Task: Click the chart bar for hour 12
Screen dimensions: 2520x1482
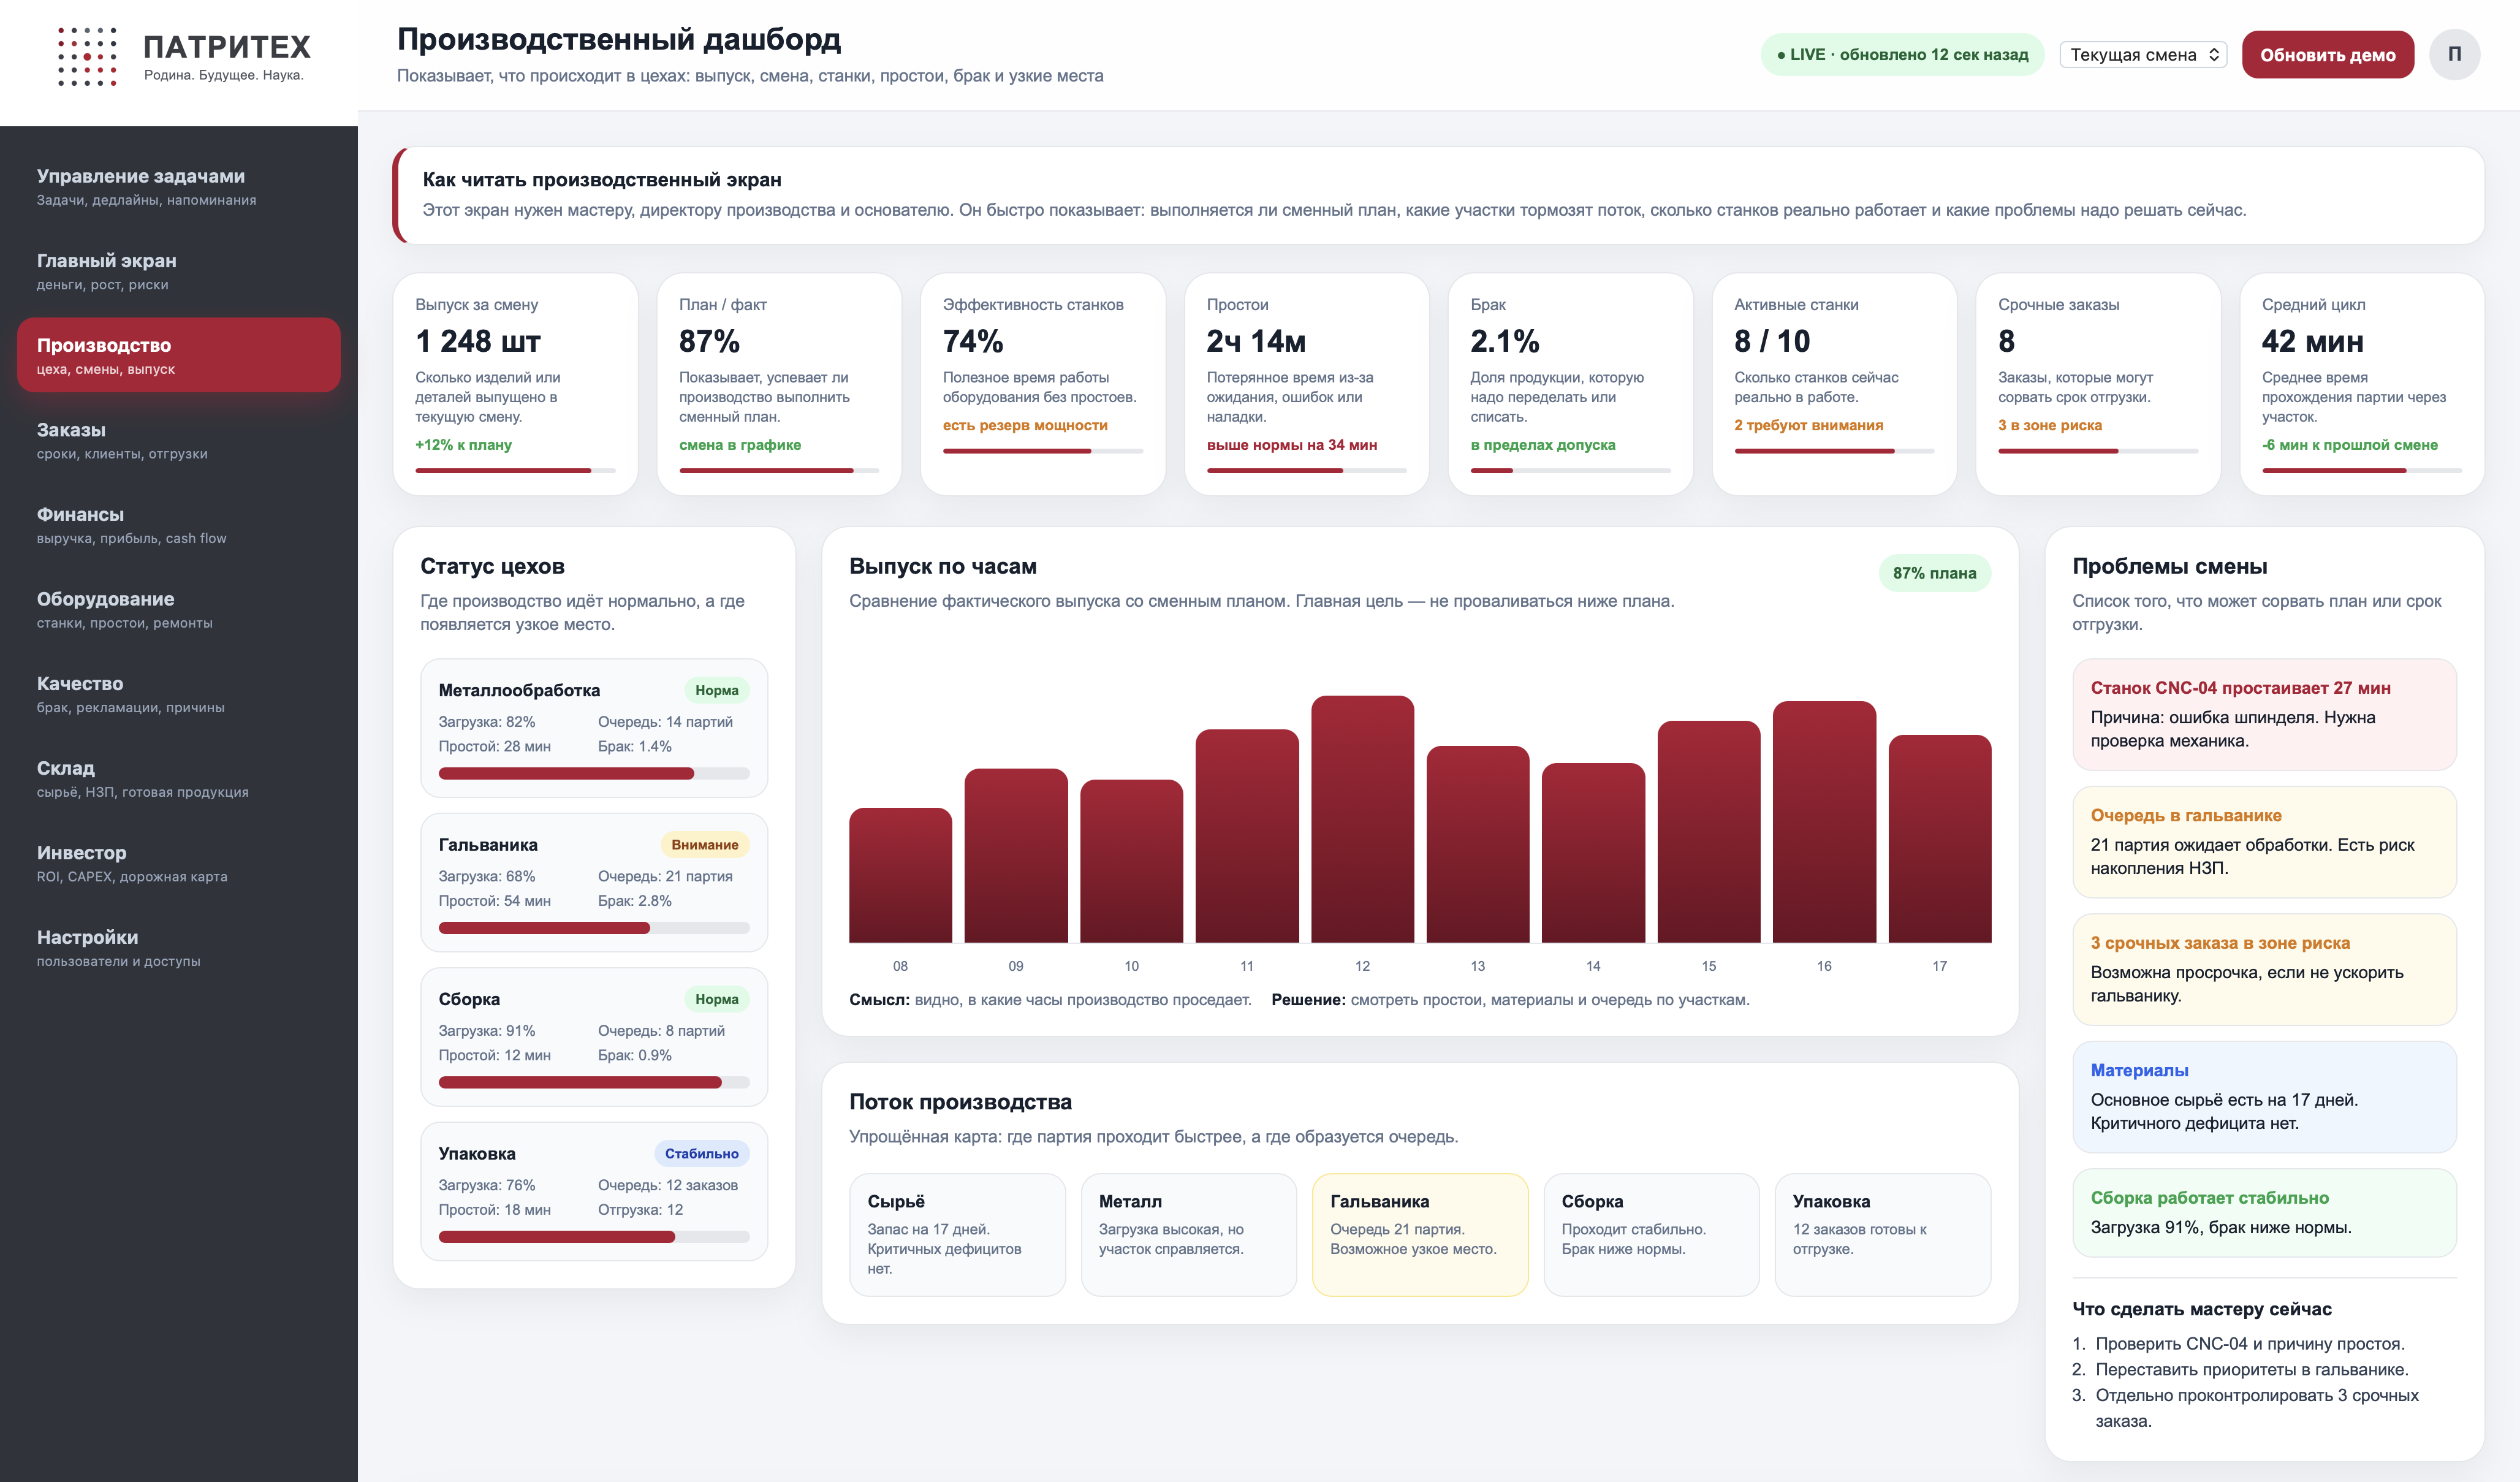Action: click(x=1362, y=819)
